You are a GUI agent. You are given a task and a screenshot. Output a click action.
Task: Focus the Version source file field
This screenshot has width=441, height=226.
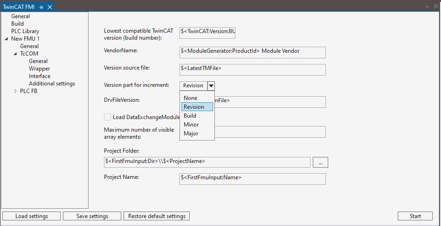[253, 70]
